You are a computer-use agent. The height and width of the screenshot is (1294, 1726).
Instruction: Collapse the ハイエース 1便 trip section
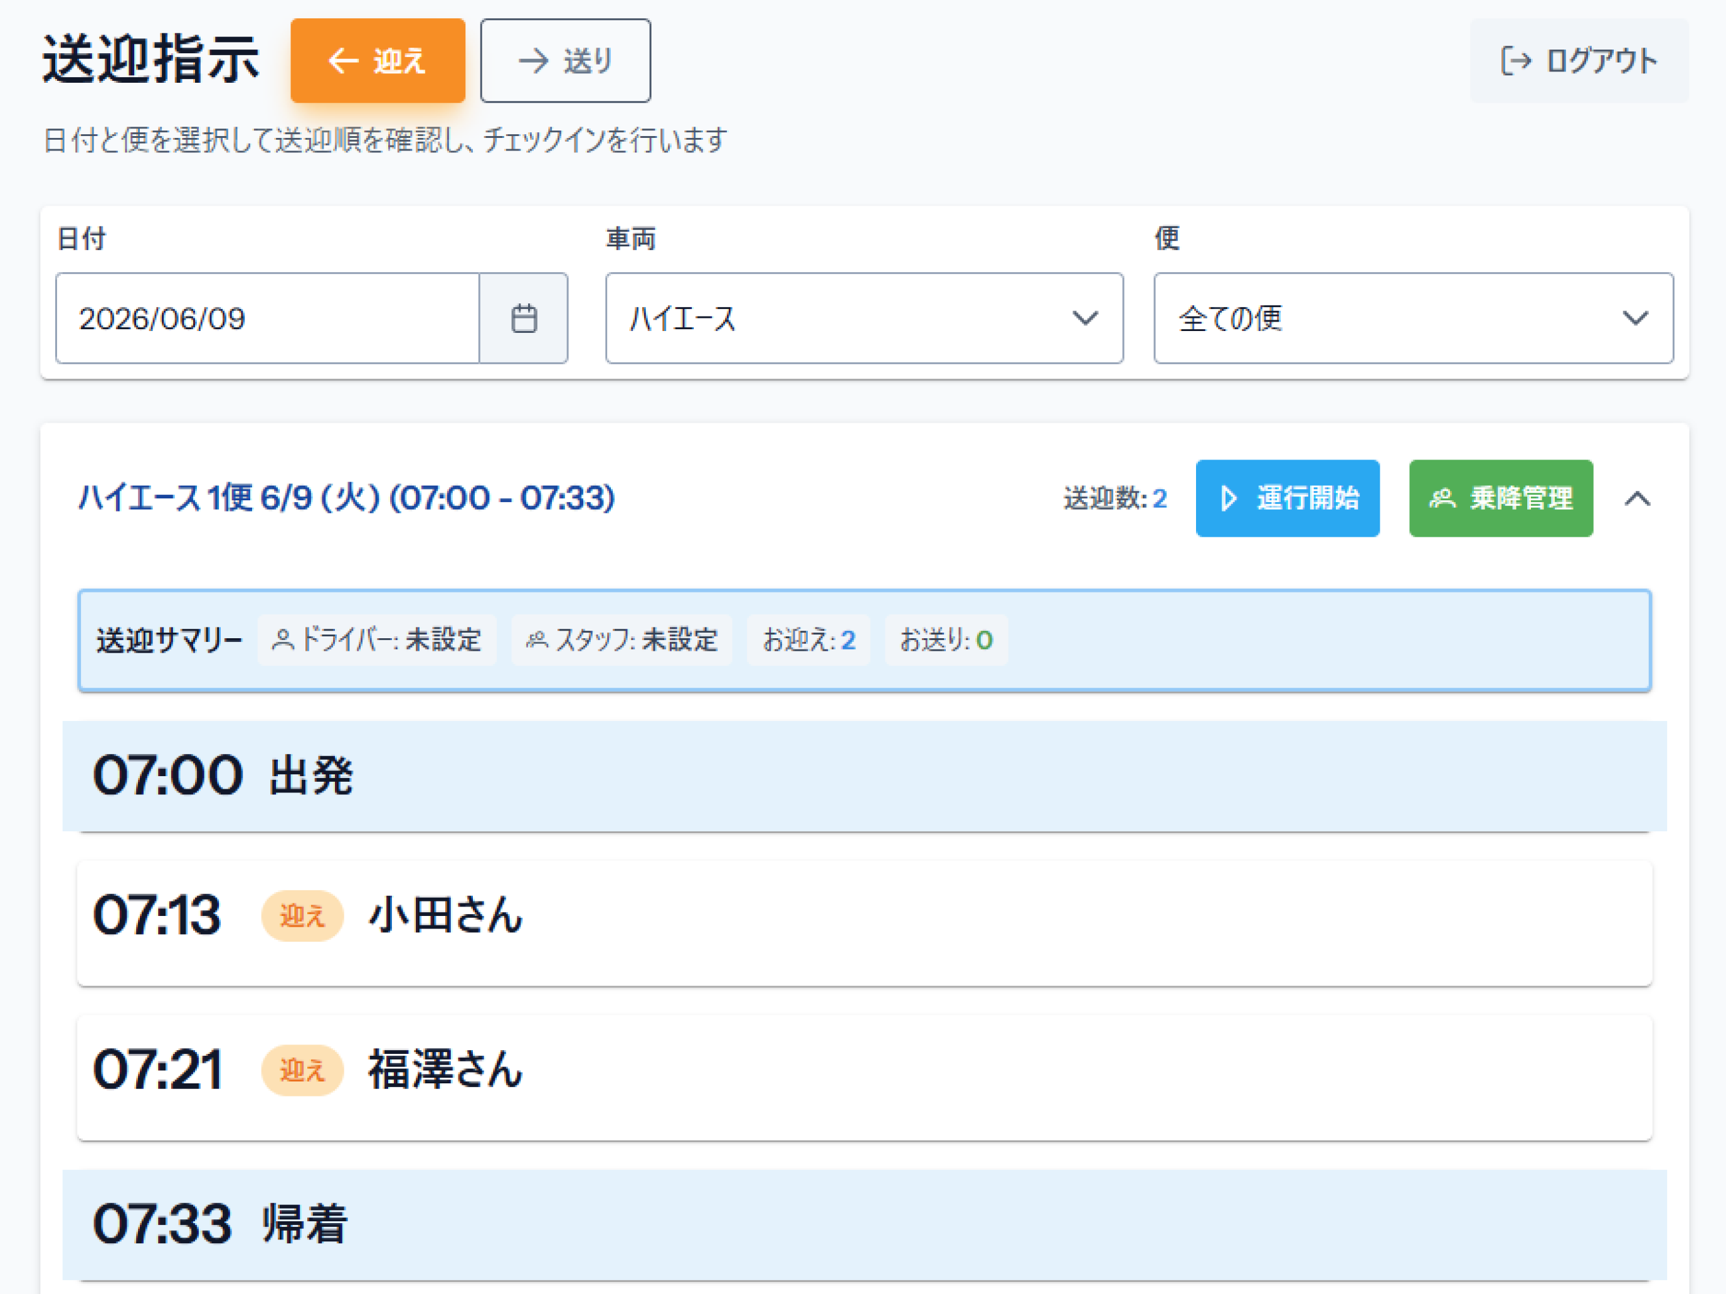coord(1638,498)
